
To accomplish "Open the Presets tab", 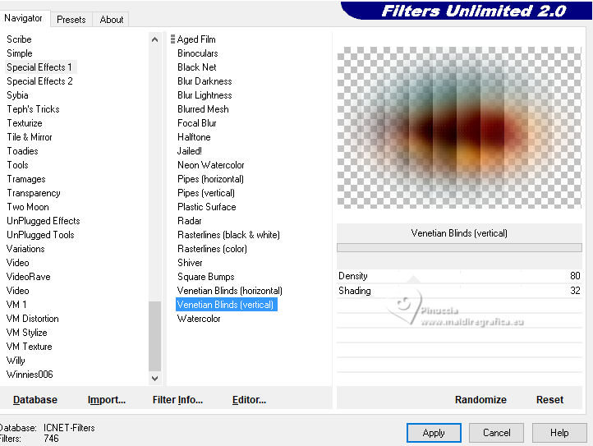I will (71, 19).
